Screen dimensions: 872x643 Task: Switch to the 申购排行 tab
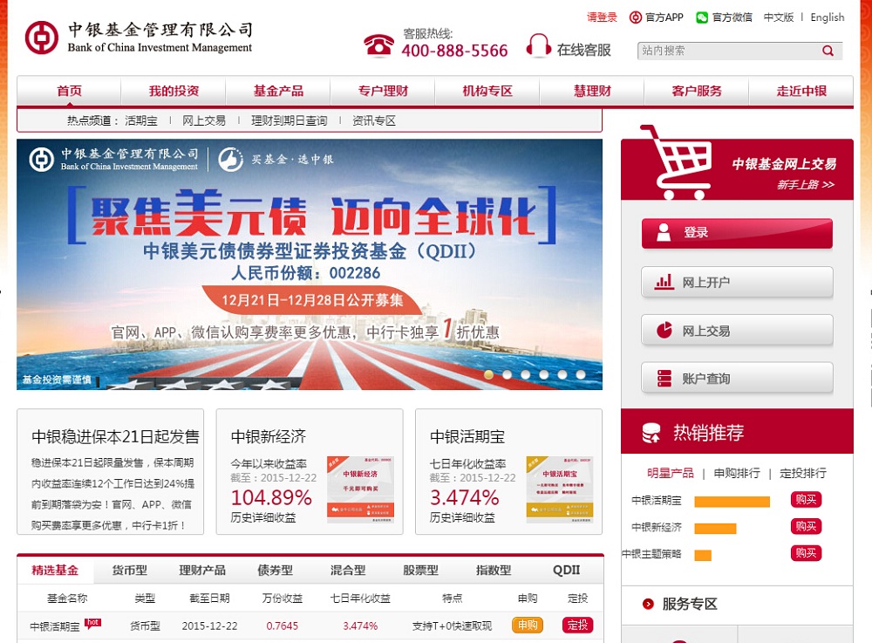click(x=737, y=473)
